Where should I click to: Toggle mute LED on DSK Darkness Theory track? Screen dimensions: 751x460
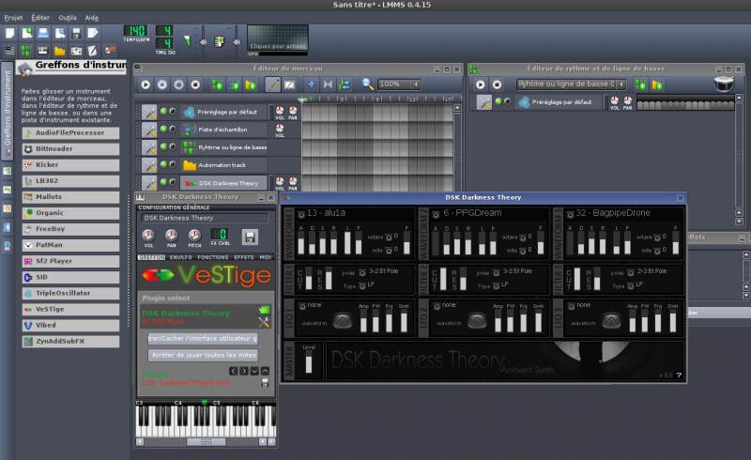(162, 183)
